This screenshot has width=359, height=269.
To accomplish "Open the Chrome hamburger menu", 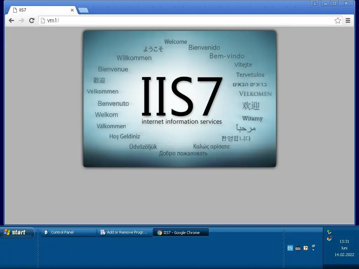I will (x=348, y=21).
